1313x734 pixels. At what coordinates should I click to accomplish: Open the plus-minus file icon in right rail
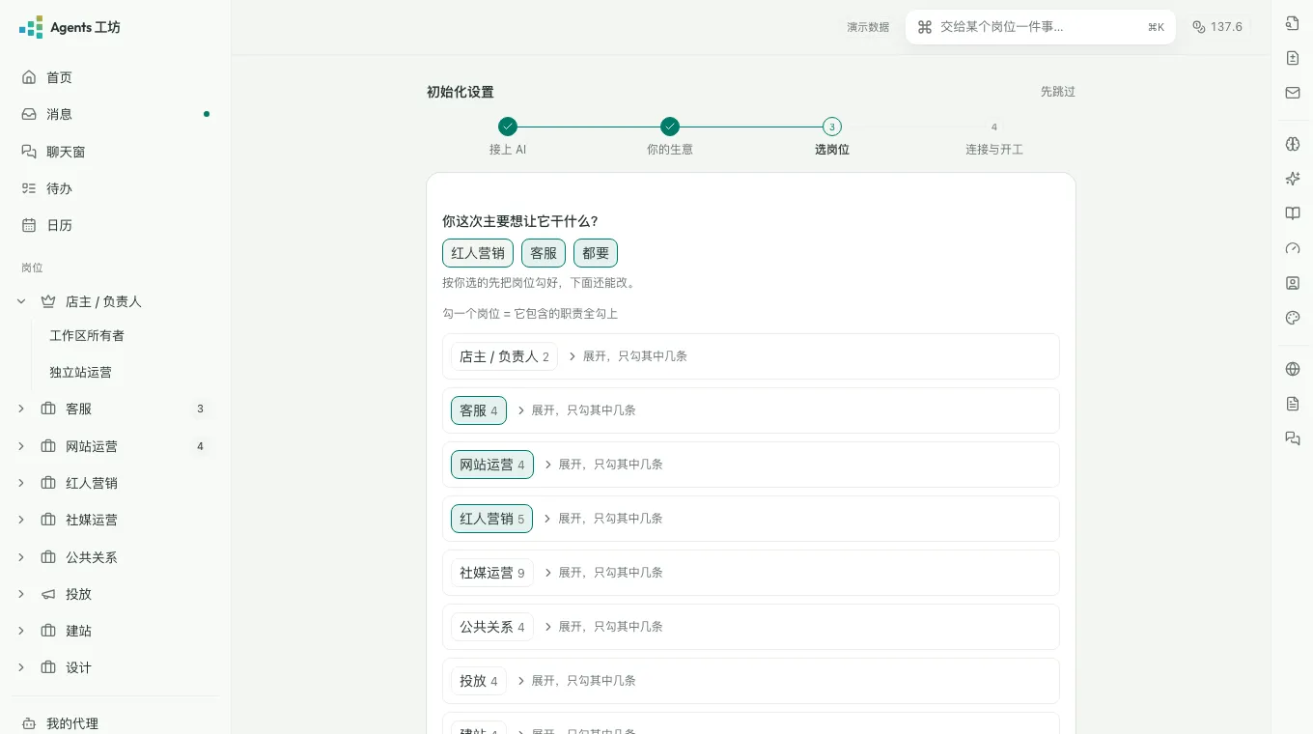pos(1293,58)
